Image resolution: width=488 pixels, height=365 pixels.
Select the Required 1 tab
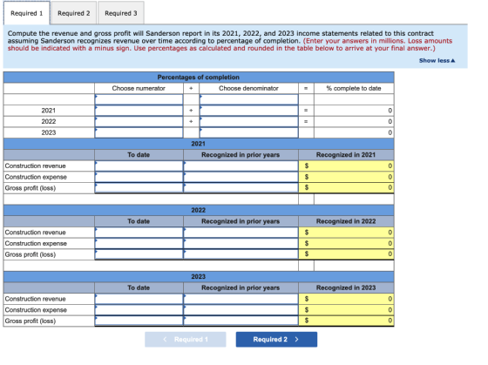27,13
